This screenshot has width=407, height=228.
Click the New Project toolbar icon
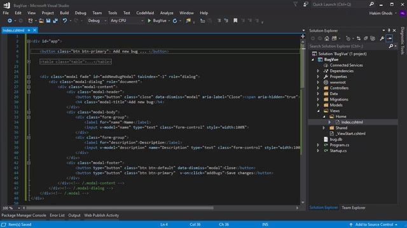pyautogui.click(x=31, y=21)
